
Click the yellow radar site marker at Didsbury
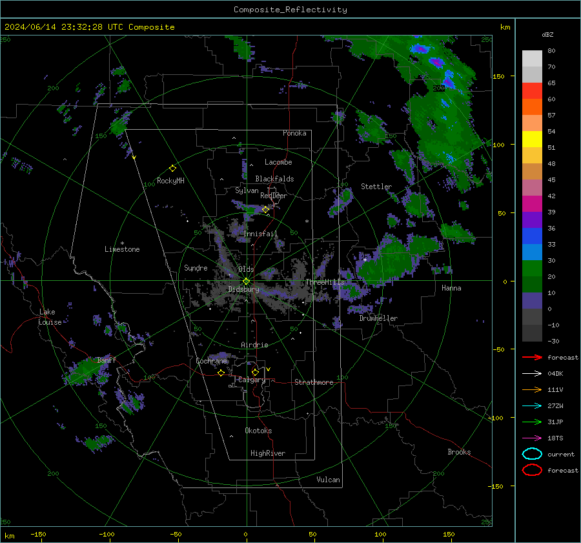[x=246, y=282]
